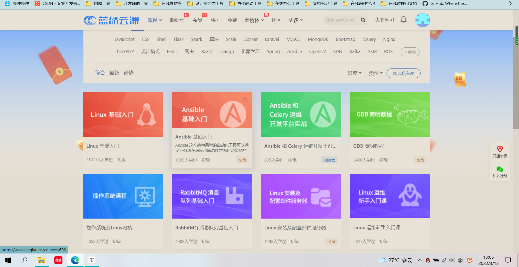Go to 社区 menu
This screenshot has height=267, width=519.
276,20
